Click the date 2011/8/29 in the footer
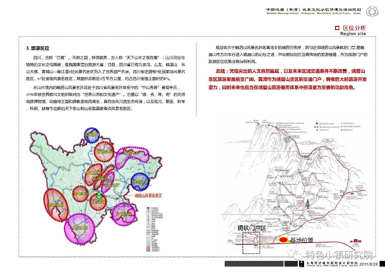This screenshot has height=272, width=385. 368,264
